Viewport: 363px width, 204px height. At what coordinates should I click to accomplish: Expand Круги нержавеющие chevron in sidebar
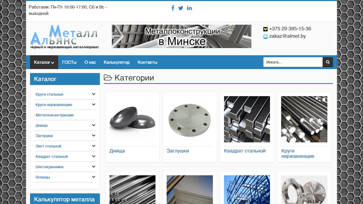94,104
